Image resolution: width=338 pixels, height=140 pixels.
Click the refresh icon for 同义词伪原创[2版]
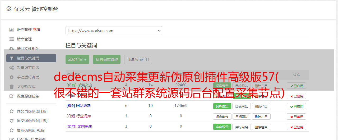pos(11,121)
